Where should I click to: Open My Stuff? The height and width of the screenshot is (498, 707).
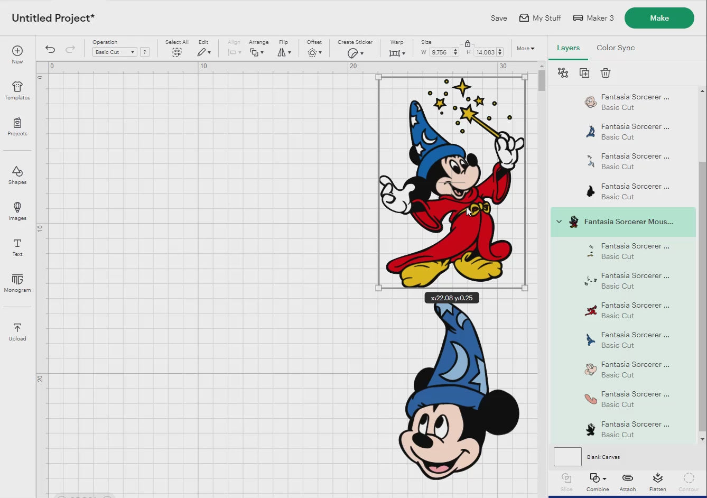coord(540,18)
